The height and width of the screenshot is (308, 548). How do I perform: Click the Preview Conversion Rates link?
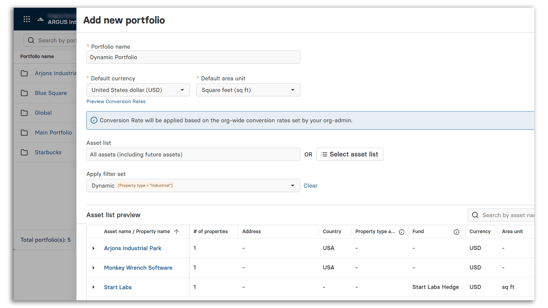pos(116,102)
